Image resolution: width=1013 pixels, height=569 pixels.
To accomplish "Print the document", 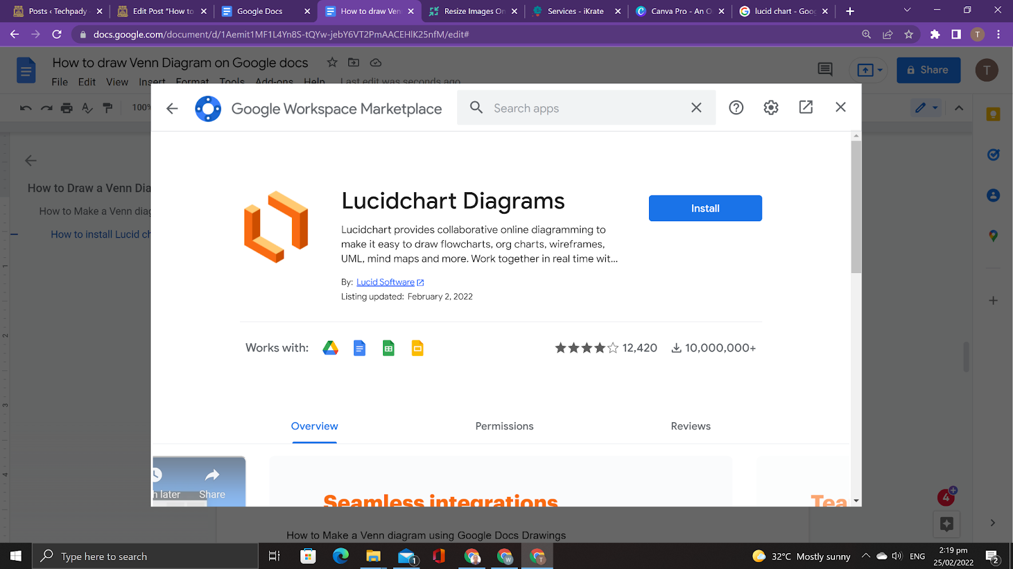I will tap(66, 108).
